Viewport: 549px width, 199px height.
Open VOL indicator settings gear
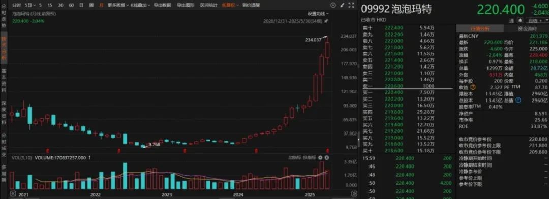[x=320, y=158]
